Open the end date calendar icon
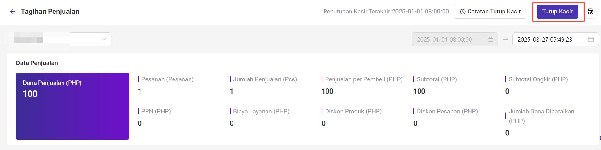The height and width of the screenshot is (150, 601). (x=591, y=39)
